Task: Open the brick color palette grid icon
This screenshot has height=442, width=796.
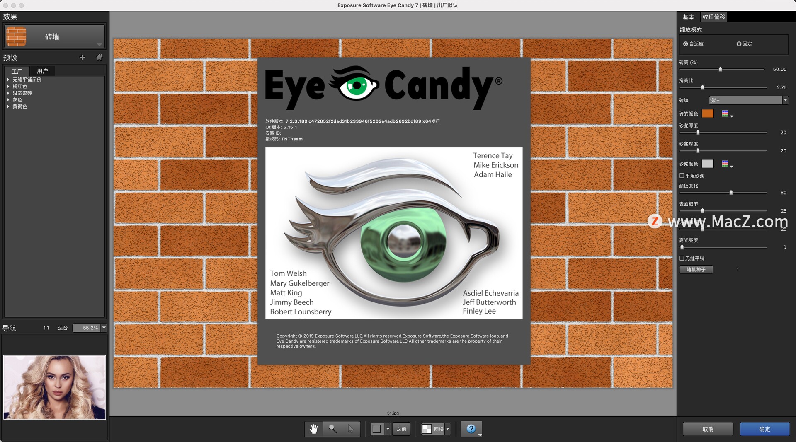Action: coord(725,114)
